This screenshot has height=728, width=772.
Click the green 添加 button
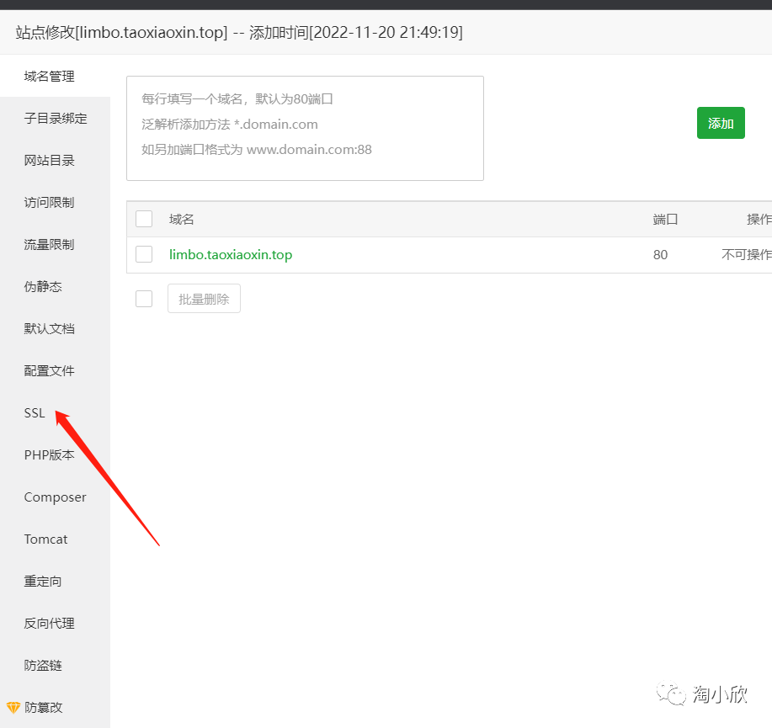(721, 123)
